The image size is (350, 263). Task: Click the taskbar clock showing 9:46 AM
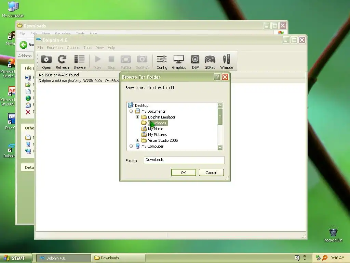coord(337,258)
